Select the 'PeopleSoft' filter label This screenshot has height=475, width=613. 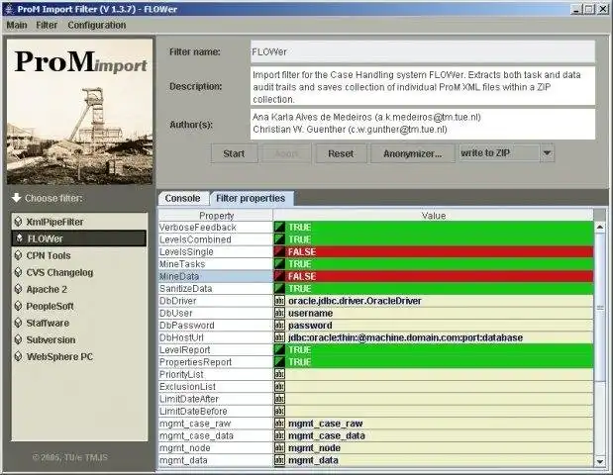pyautogui.click(x=51, y=306)
